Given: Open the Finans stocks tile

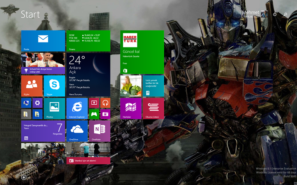Looking at the screenshot, I should click(x=88, y=41).
